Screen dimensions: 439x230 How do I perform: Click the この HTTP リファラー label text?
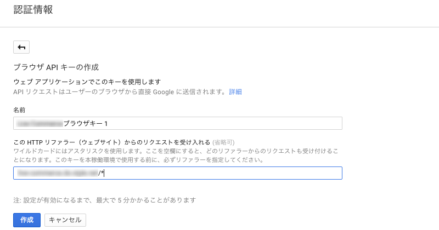tap(112, 142)
